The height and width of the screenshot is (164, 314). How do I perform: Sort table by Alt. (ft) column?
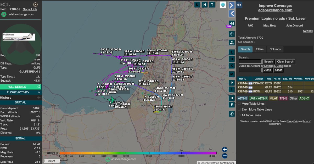pyautogui.click(x=277, y=79)
